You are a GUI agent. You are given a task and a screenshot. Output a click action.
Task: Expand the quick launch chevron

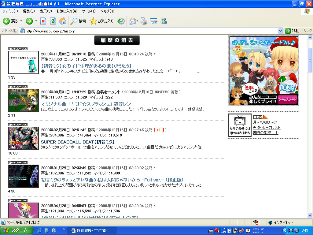coord(64,229)
